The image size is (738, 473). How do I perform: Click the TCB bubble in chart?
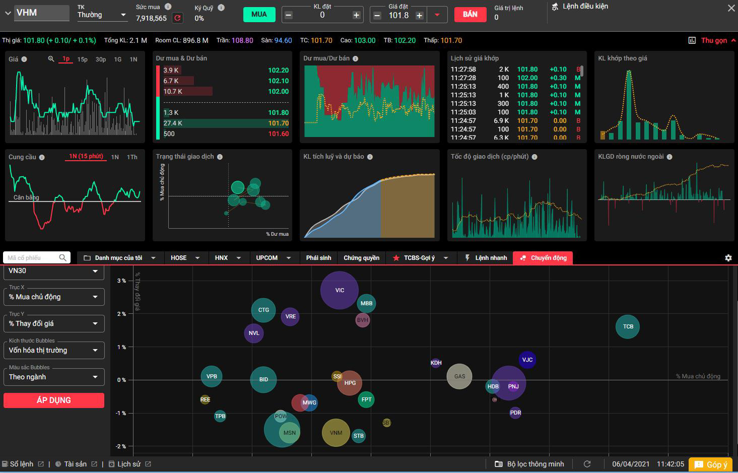pos(628,326)
